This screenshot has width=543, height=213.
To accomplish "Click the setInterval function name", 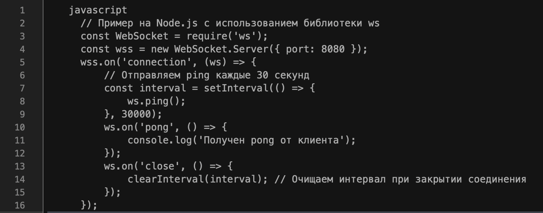I will click(x=236, y=88).
